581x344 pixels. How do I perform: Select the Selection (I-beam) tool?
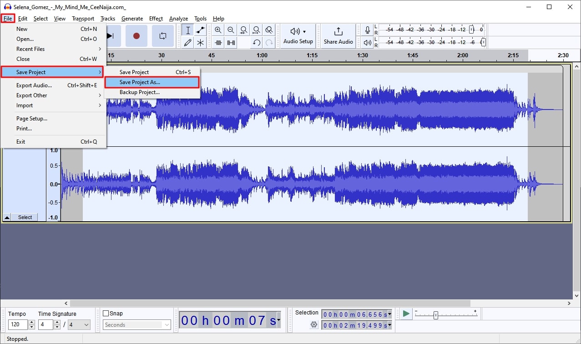(187, 30)
